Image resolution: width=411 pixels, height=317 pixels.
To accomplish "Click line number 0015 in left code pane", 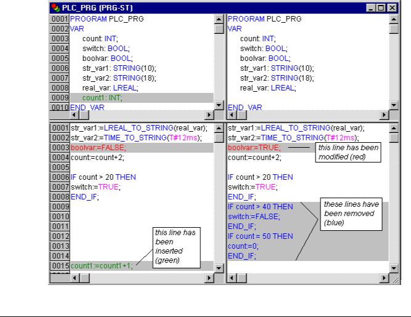I will (60, 266).
